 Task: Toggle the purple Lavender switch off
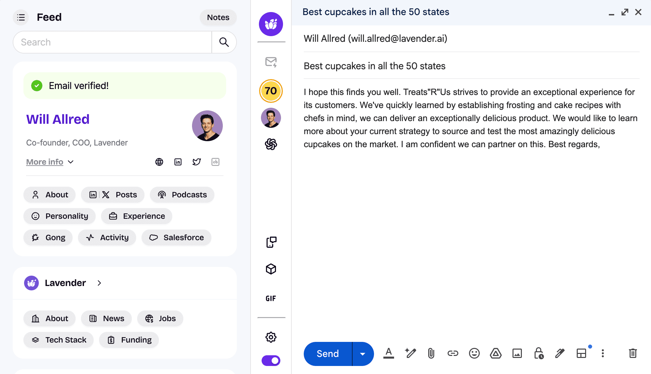(x=271, y=361)
